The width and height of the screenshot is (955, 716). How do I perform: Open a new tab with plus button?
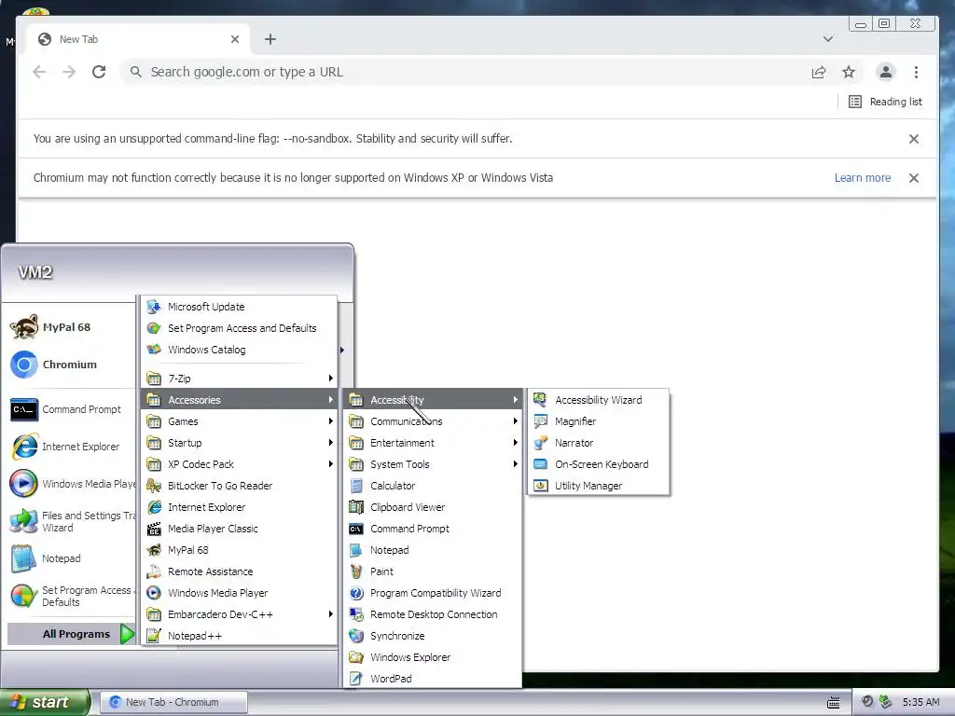coord(270,39)
